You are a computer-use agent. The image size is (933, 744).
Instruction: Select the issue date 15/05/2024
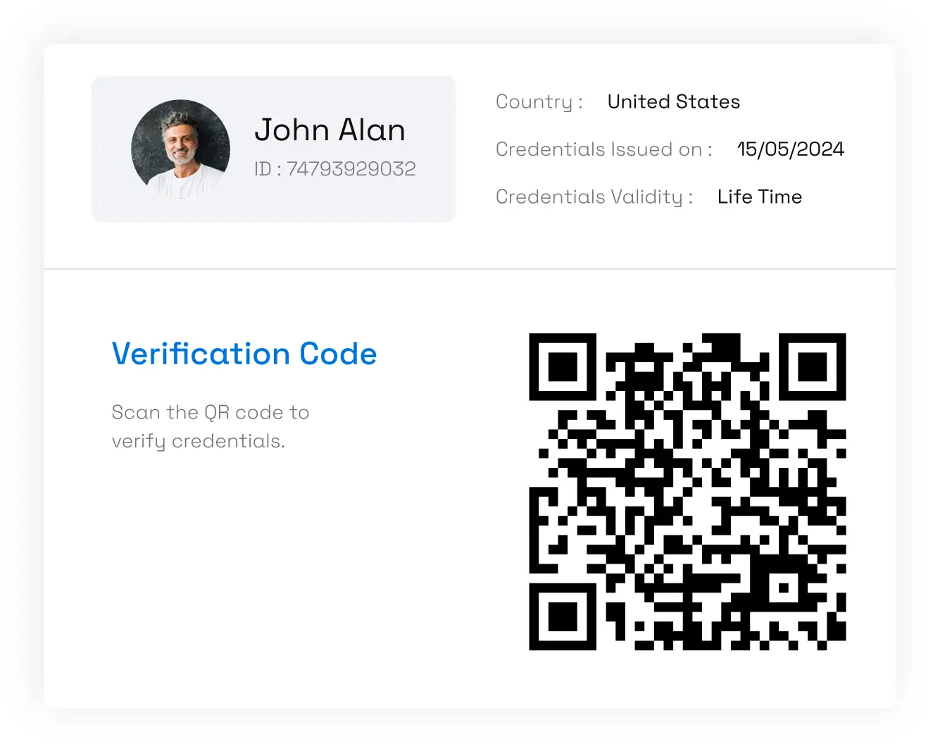click(x=790, y=149)
